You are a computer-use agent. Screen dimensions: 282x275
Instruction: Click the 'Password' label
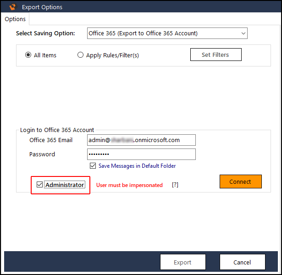tap(42, 154)
